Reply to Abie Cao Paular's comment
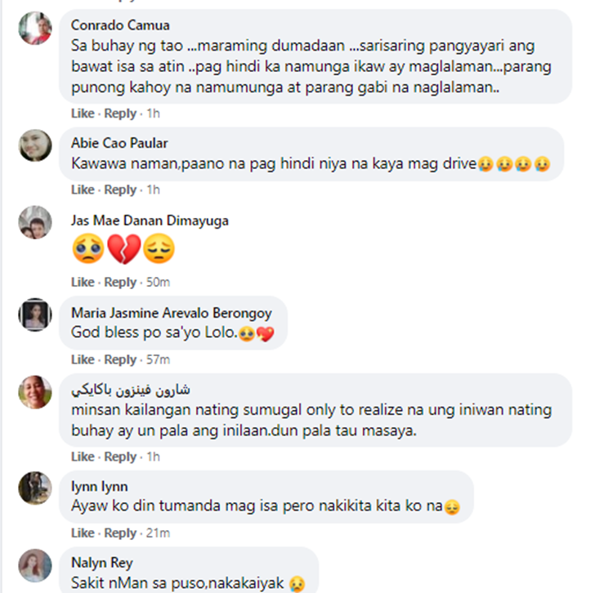This screenshot has width=613, height=593. click(120, 189)
